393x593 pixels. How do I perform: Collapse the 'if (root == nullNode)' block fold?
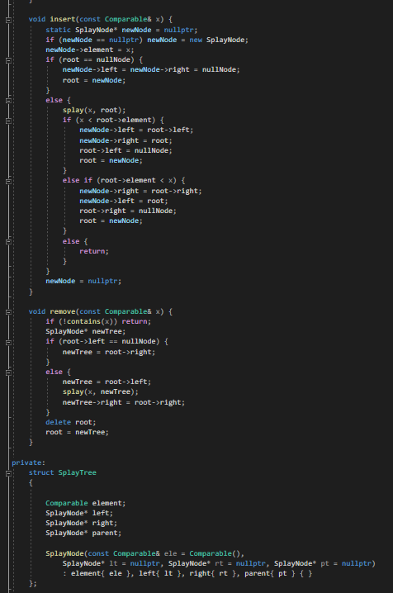(x=8, y=60)
